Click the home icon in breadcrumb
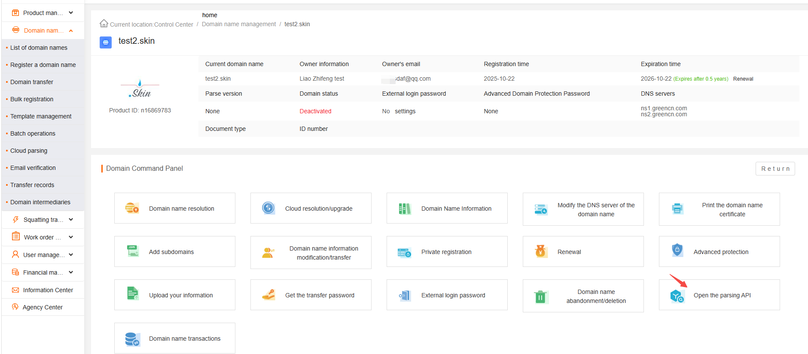Screen dimensions: 808x354 point(104,24)
